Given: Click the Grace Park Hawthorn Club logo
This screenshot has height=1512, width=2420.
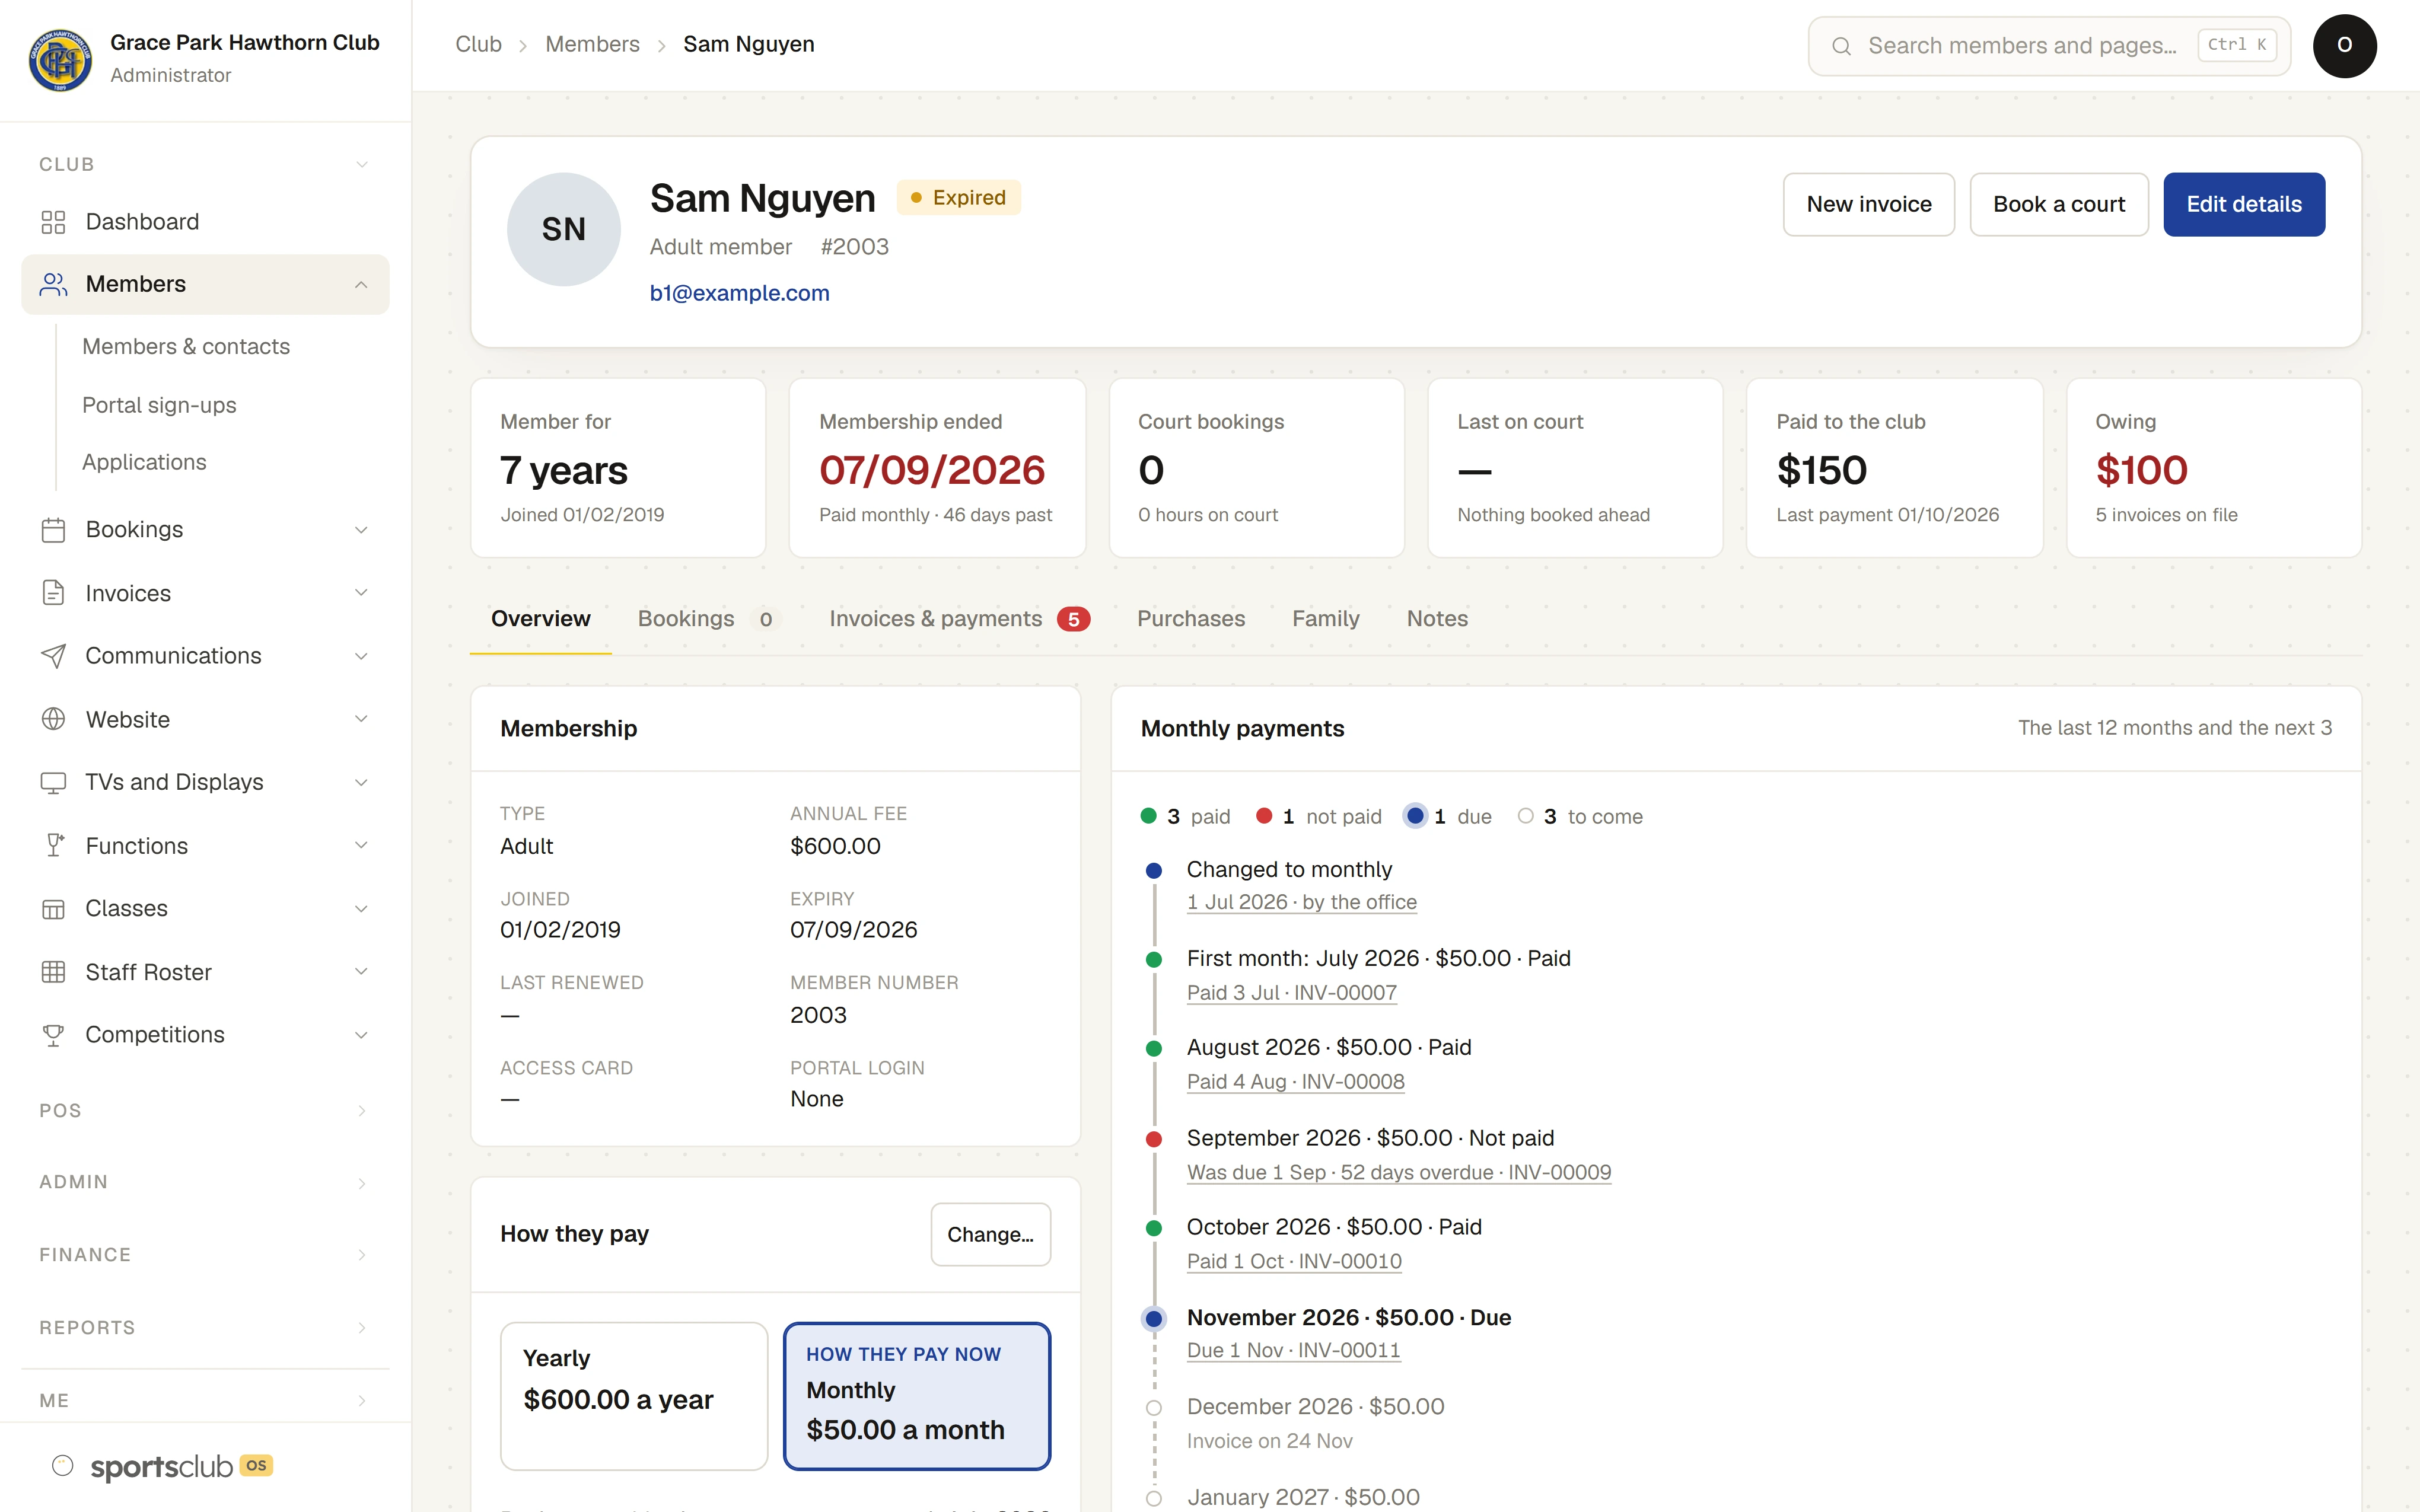Looking at the screenshot, I should click(60, 59).
